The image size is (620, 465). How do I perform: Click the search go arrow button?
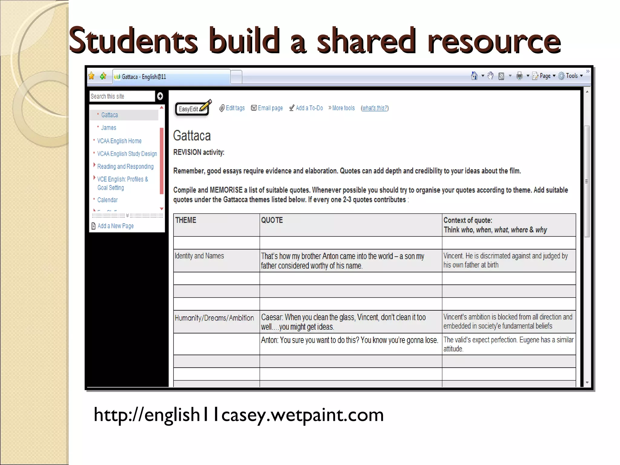[160, 96]
